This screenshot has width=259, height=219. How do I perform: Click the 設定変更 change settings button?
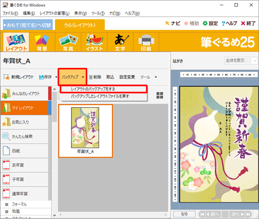[127, 77]
